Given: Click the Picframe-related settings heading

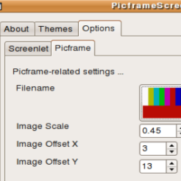Looking at the screenshot, I should coord(68,72).
